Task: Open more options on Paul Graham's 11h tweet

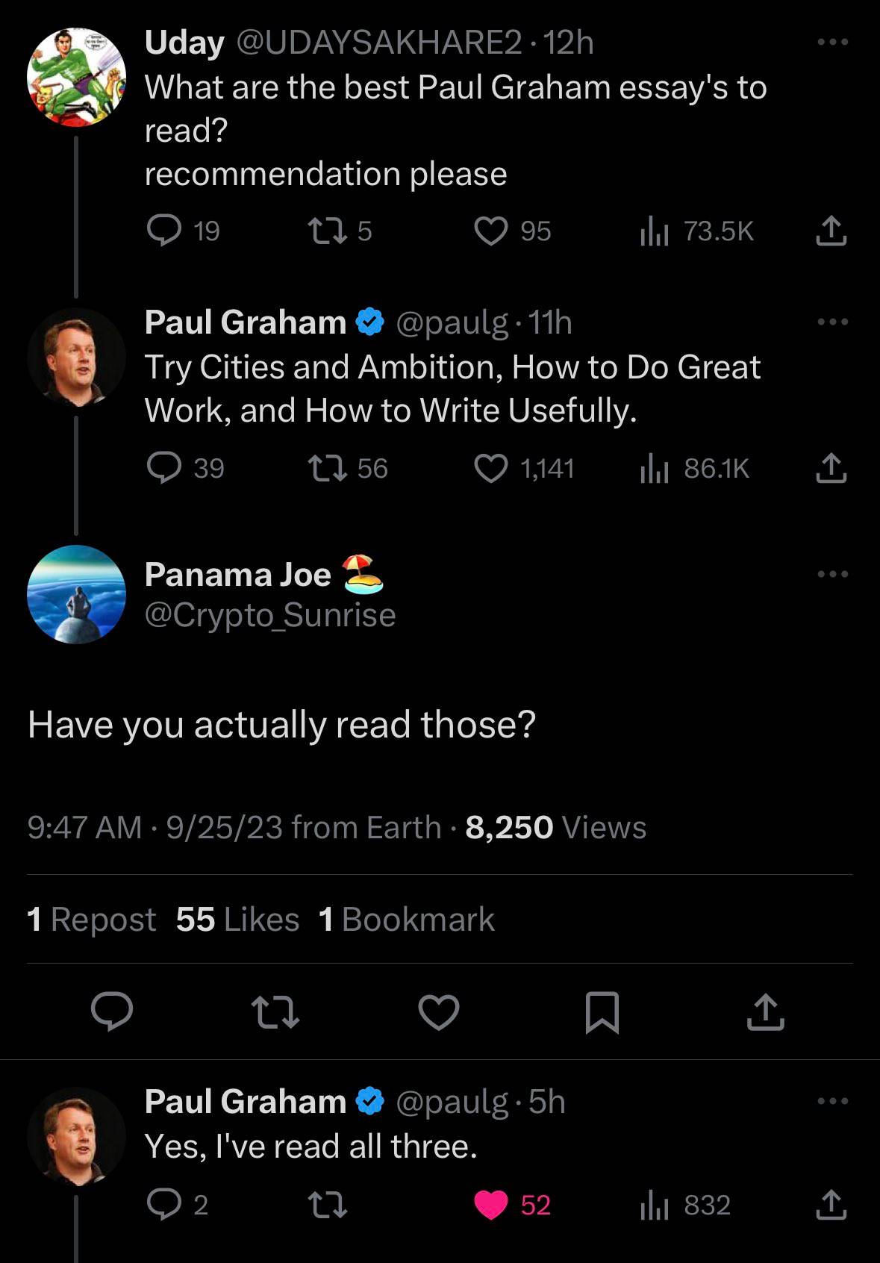Action: [833, 322]
